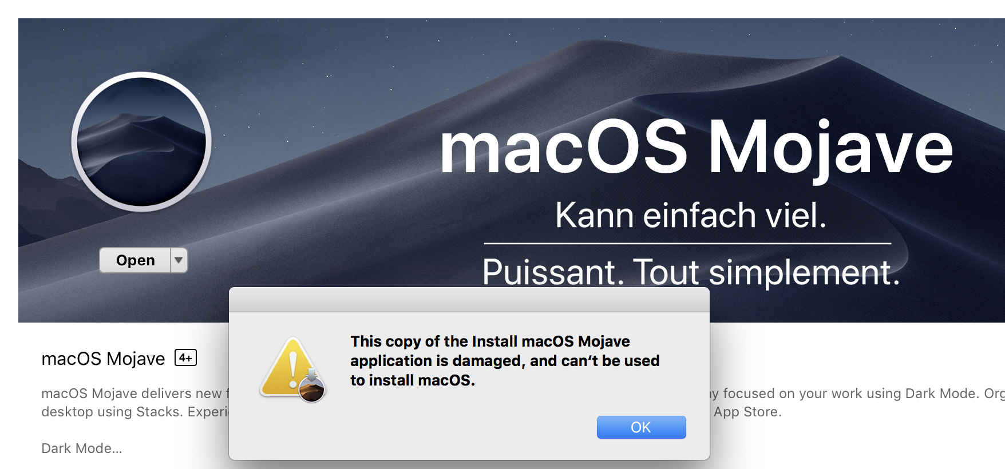Open macOS Mojave from the App Store
The height and width of the screenshot is (469, 1005).
click(x=135, y=260)
